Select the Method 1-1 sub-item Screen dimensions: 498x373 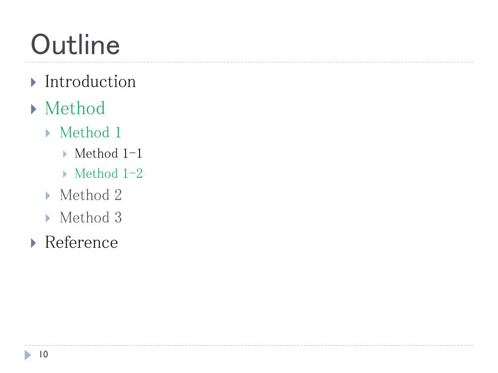[x=108, y=153]
